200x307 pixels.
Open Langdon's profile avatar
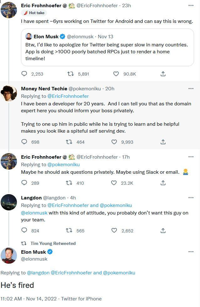click(9, 202)
